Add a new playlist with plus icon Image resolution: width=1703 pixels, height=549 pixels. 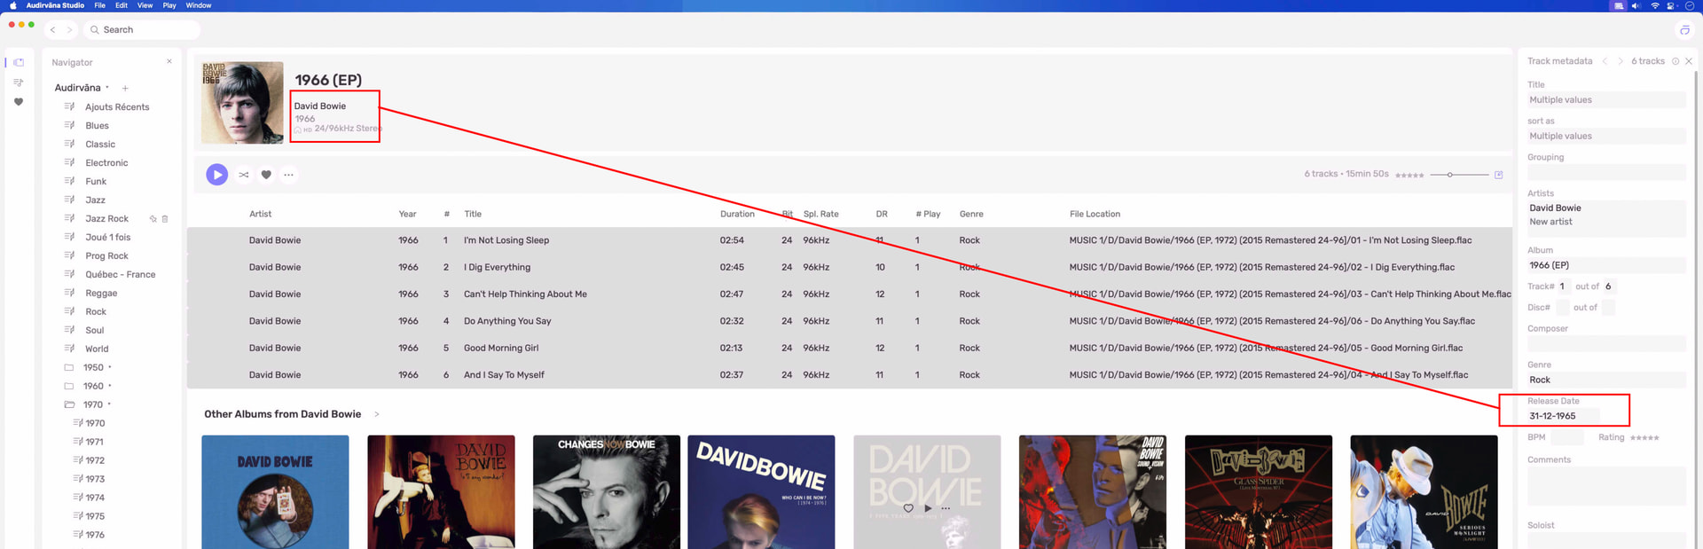click(125, 89)
